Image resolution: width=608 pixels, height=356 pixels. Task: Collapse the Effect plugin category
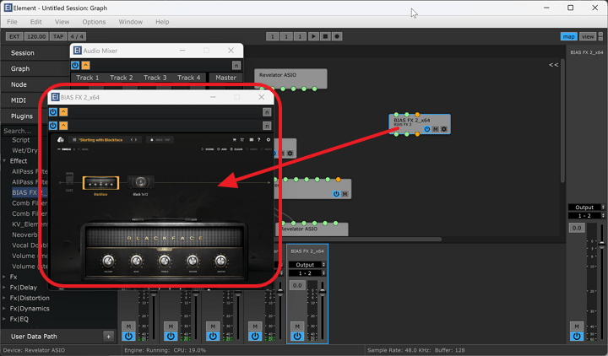(4, 161)
